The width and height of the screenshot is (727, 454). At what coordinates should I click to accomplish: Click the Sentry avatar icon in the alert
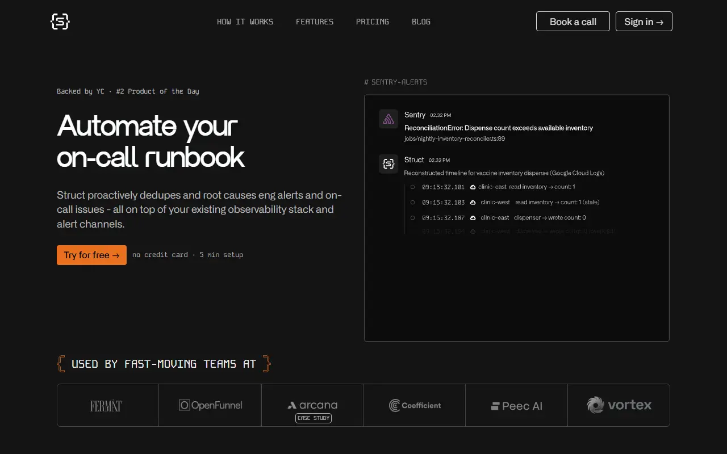click(388, 119)
